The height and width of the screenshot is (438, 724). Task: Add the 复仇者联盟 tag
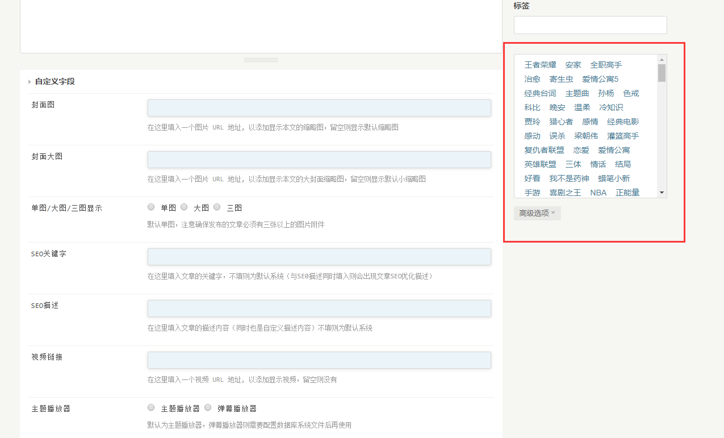point(544,150)
